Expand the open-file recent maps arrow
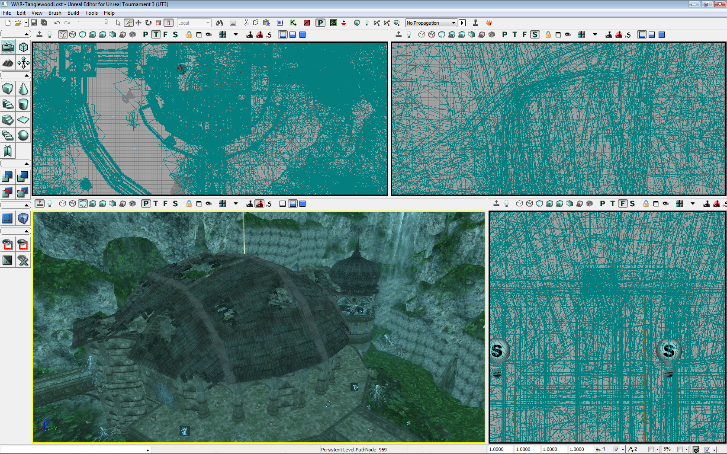The width and height of the screenshot is (727, 454). coord(26,23)
